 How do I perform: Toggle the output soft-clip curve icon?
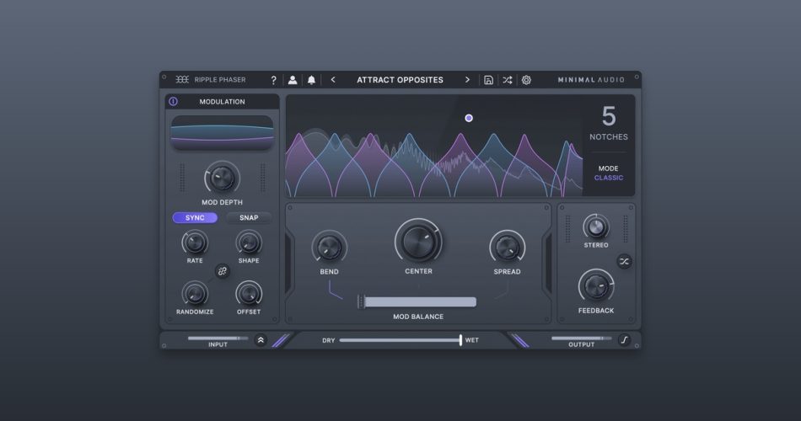point(624,340)
